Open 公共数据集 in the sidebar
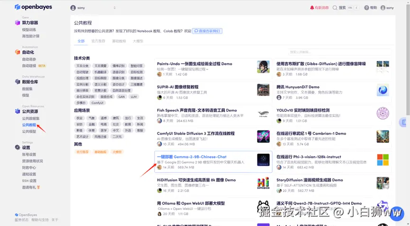Screen dimensions: 410x226 31,119
